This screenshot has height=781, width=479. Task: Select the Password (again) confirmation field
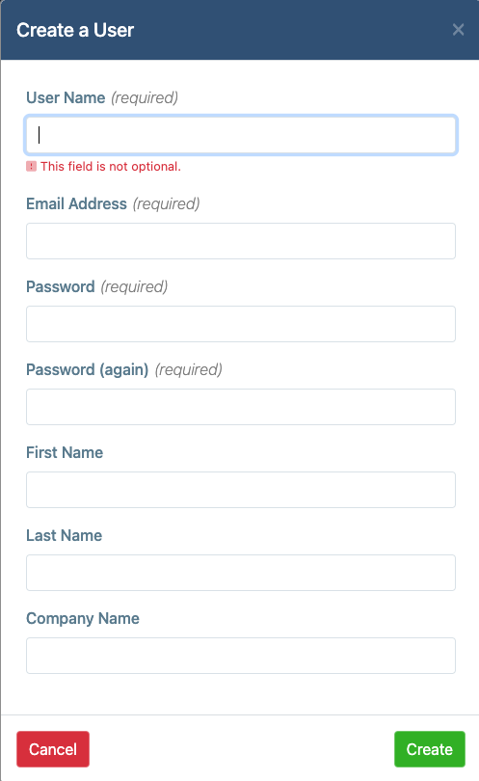tap(241, 407)
